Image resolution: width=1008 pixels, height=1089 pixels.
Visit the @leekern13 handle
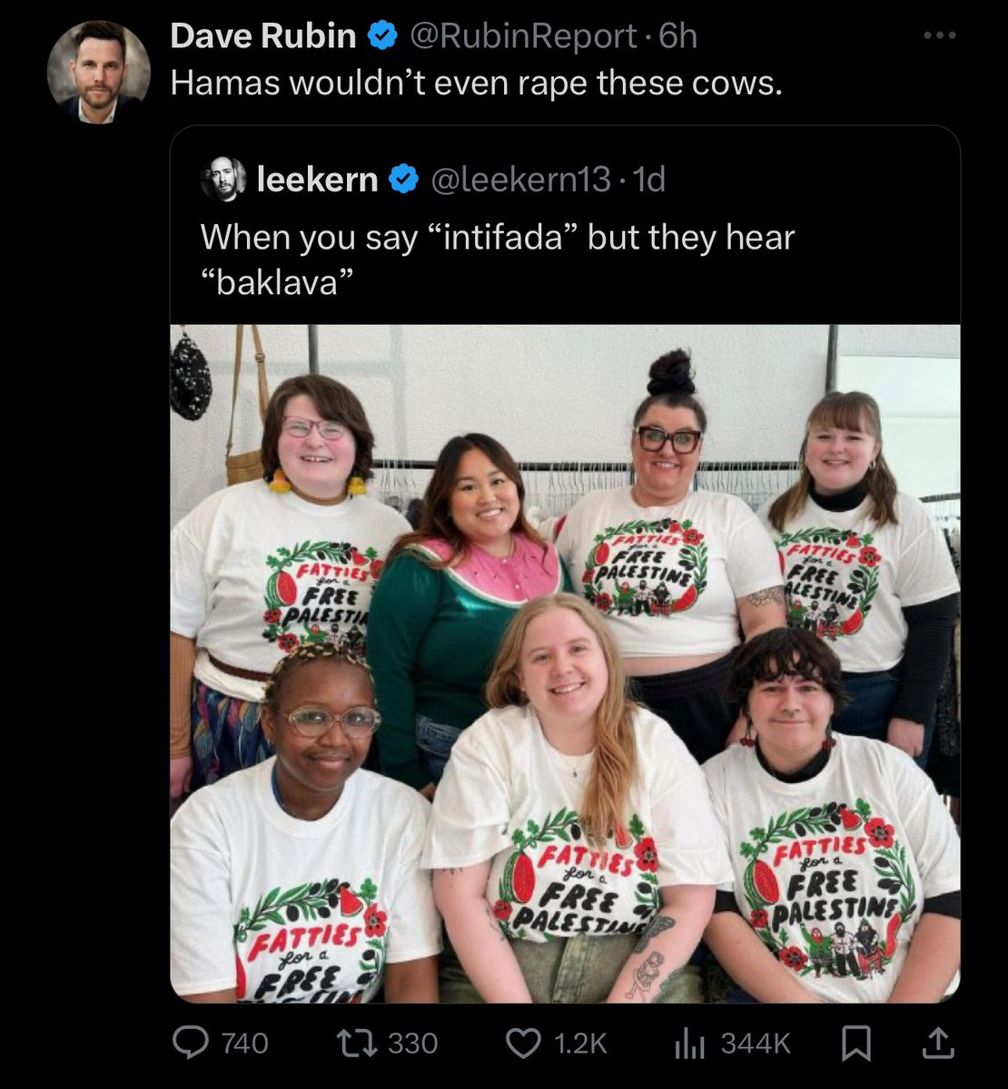click(519, 180)
